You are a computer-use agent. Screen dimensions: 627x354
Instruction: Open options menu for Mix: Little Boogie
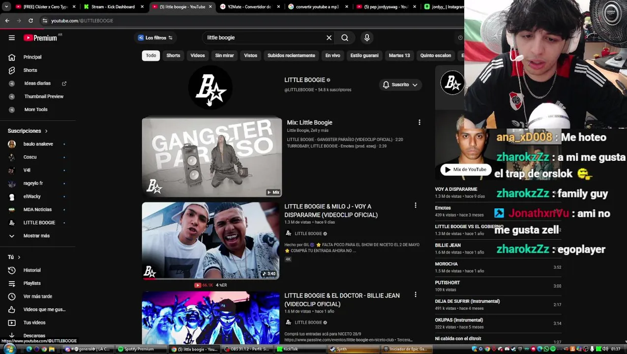click(x=419, y=122)
